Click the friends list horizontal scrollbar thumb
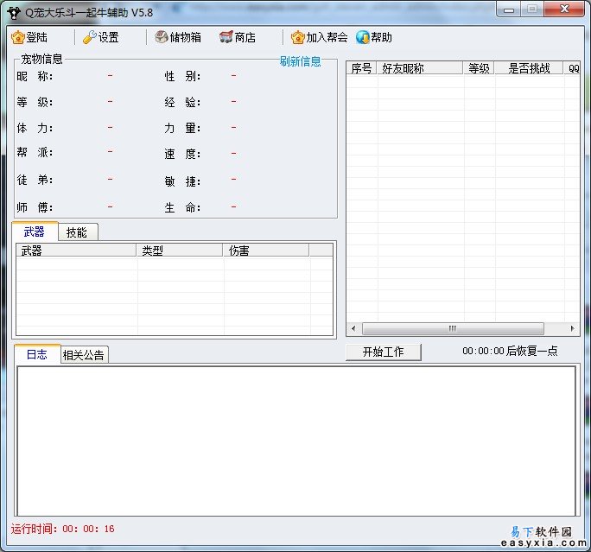 pyautogui.click(x=453, y=329)
